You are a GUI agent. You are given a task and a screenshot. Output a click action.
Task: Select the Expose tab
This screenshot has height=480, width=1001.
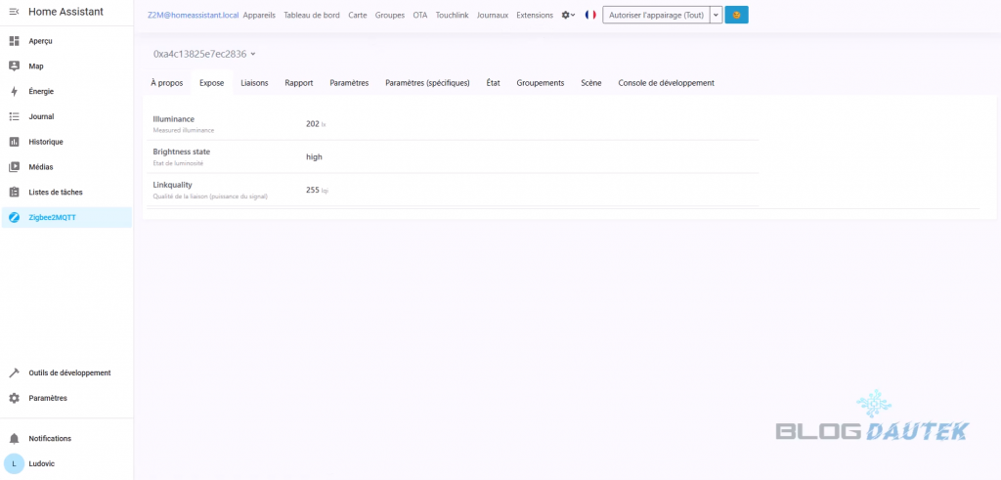[x=211, y=83]
